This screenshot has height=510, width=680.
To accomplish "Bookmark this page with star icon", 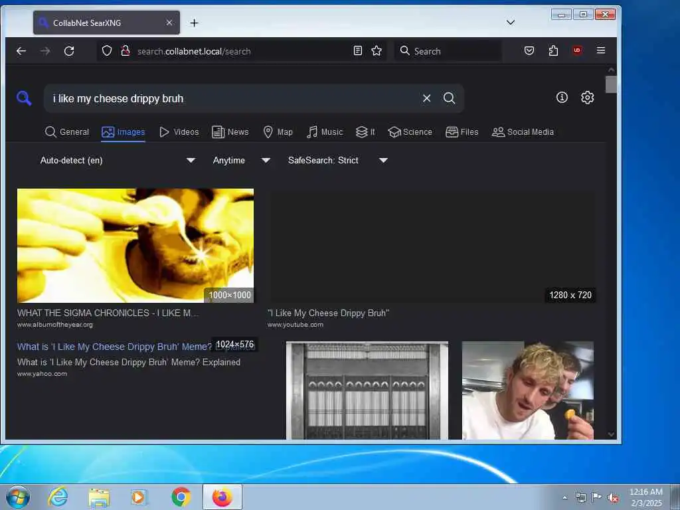I will [377, 50].
